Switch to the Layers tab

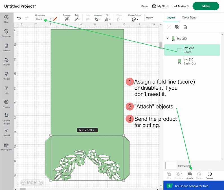coord(171,17)
